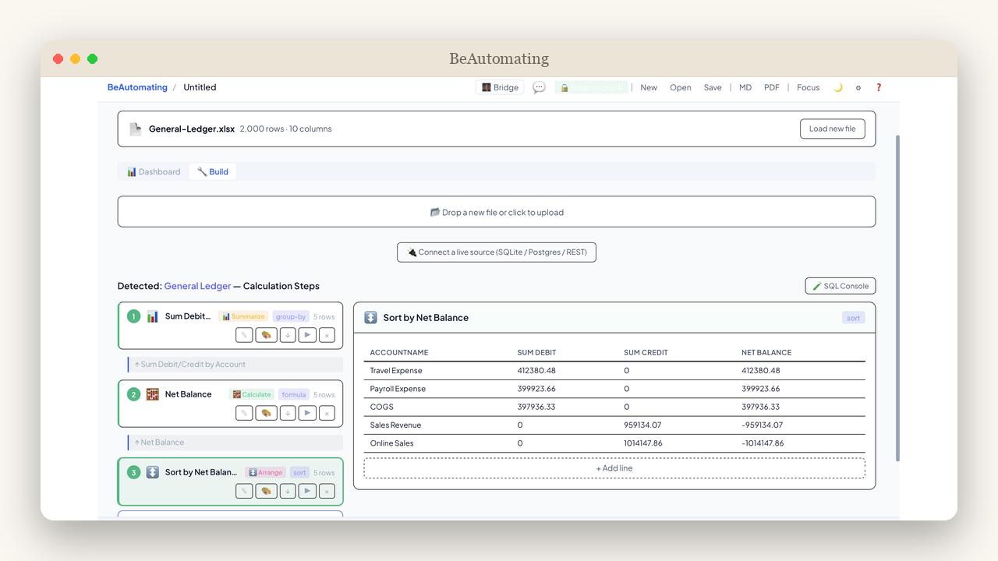This screenshot has height=561, width=998.
Task: Click the General Ledger detected link
Action: coord(197,286)
